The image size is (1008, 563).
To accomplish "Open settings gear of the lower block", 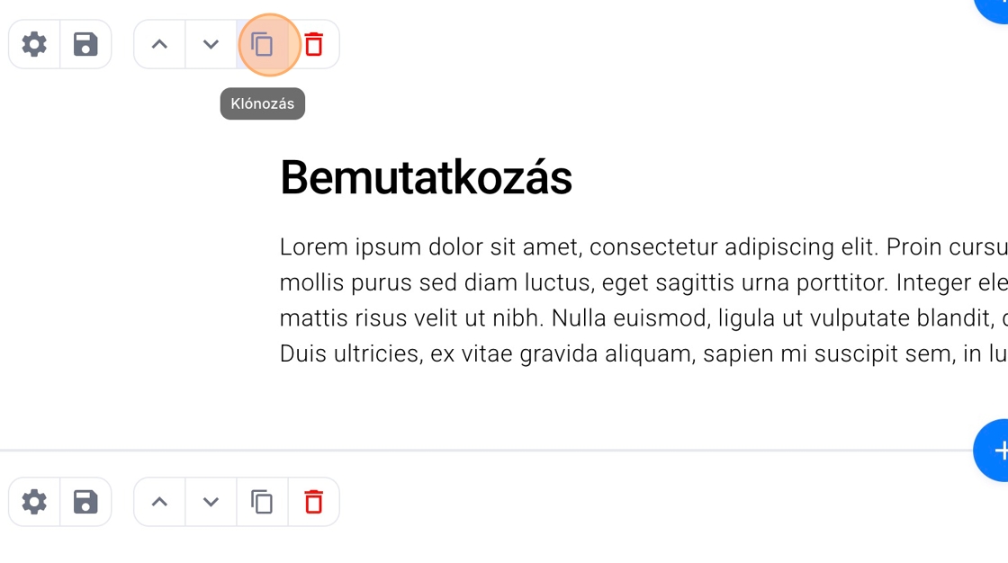I will point(34,502).
